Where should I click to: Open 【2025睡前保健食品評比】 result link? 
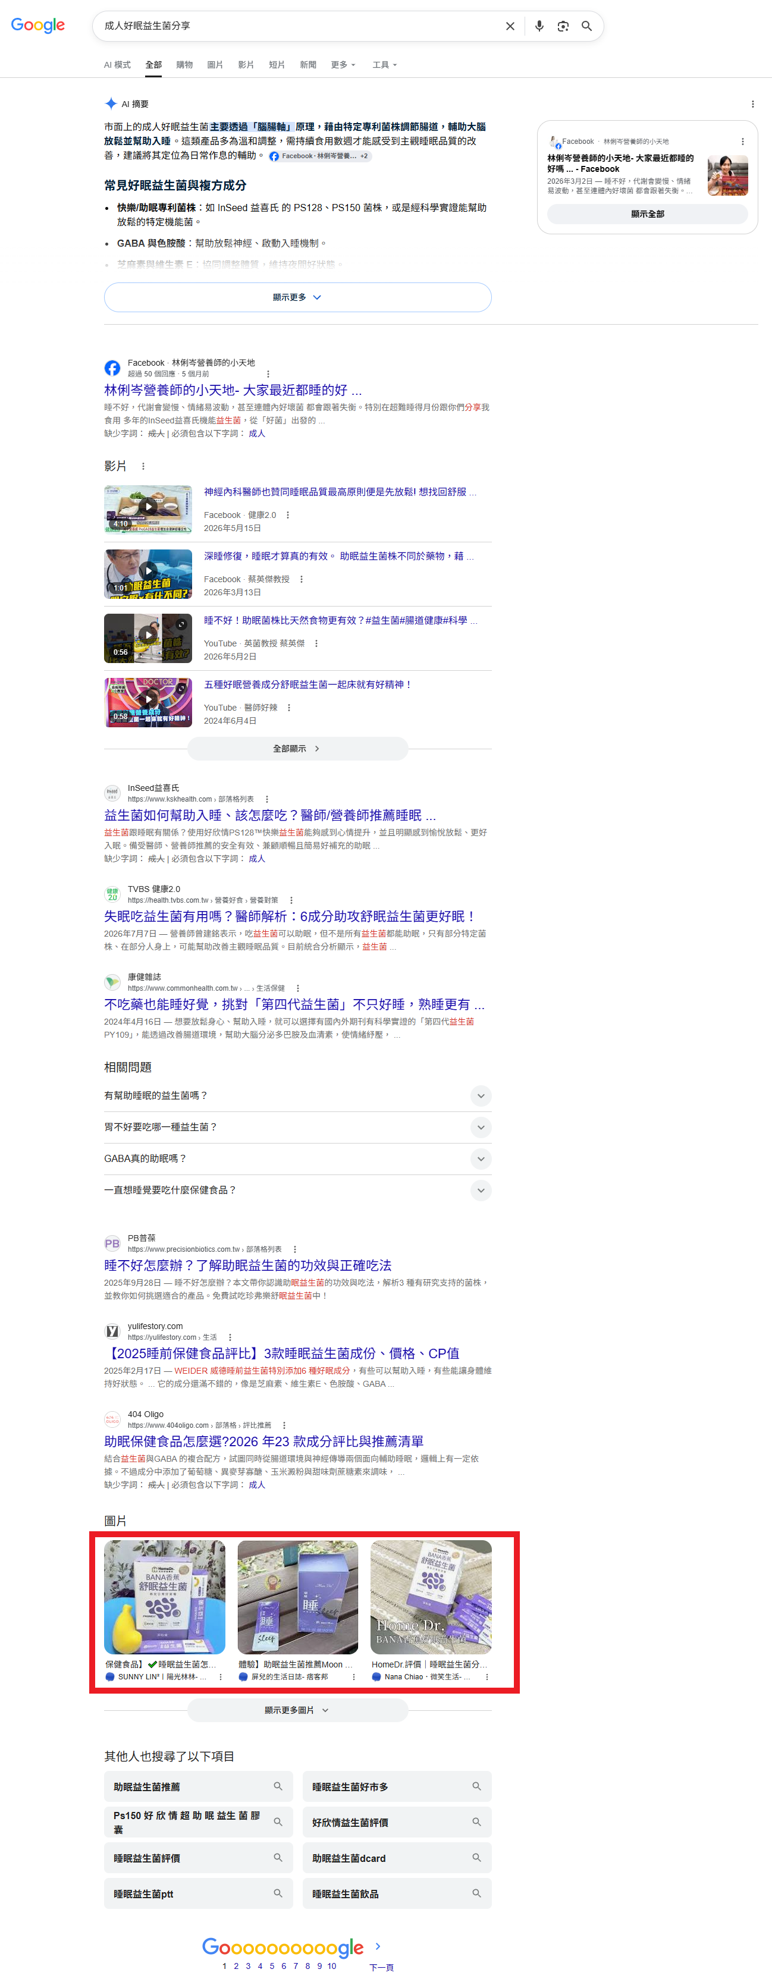coord(282,1353)
